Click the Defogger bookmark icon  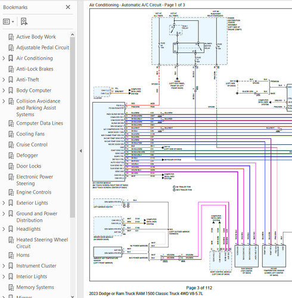[11, 156]
